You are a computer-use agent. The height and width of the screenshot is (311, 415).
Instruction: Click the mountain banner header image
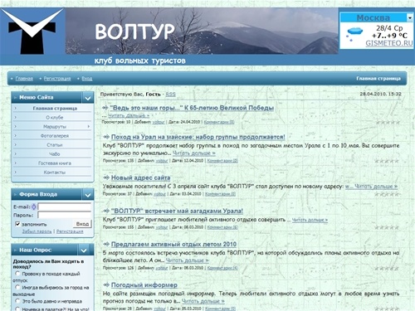pyautogui.click(x=202, y=31)
